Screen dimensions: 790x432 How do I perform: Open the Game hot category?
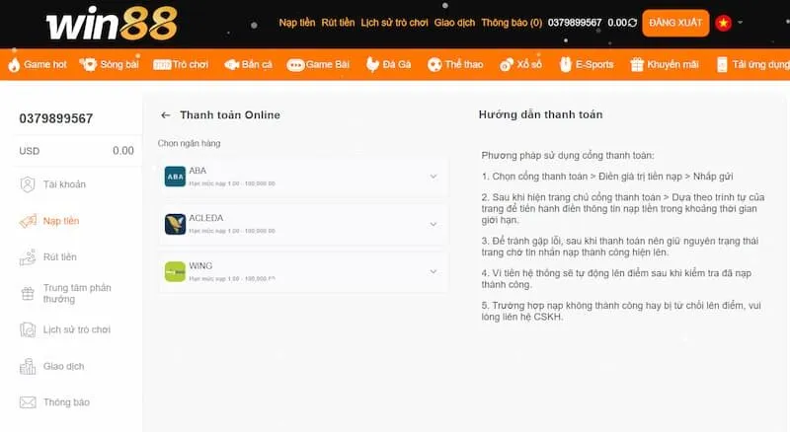click(x=38, y=64)
